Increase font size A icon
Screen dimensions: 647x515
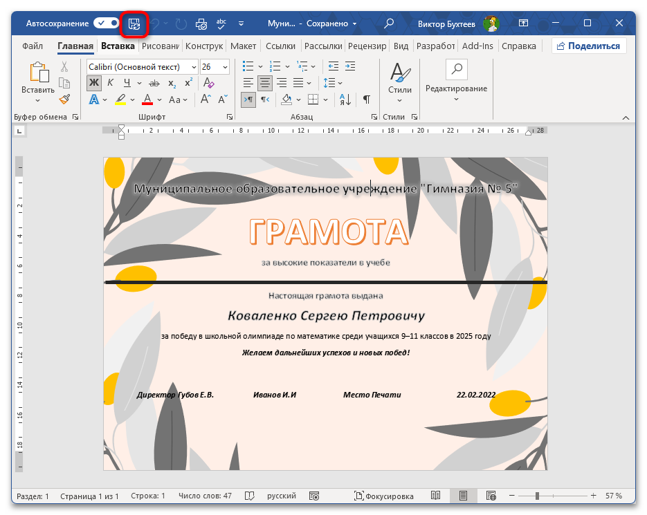[x=206, y=100]
